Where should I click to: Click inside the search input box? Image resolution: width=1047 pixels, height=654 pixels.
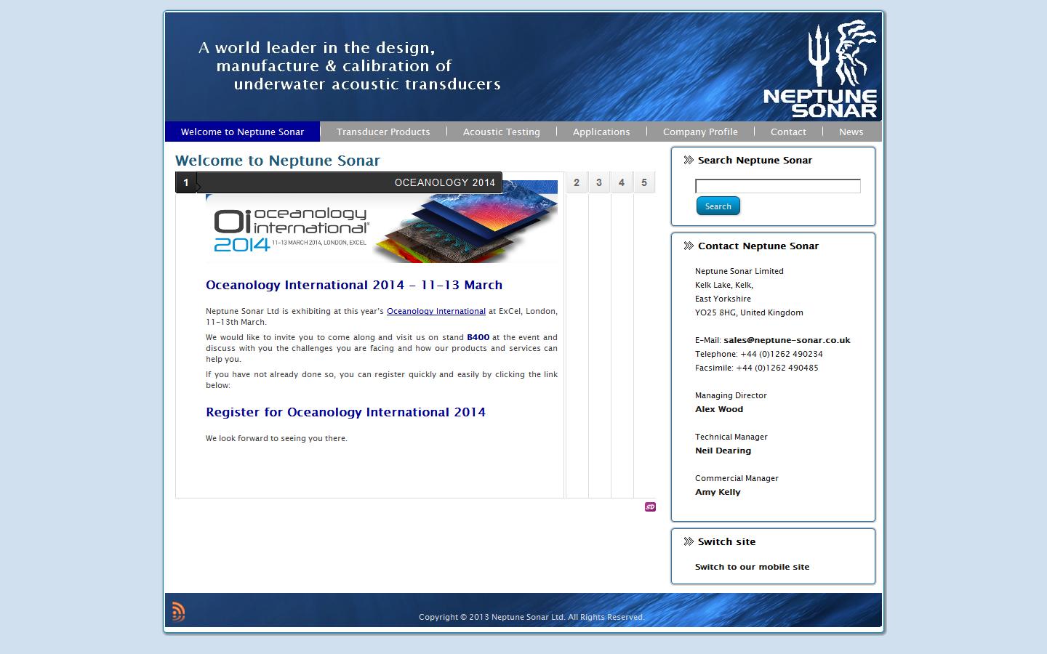tap(777, 185)
